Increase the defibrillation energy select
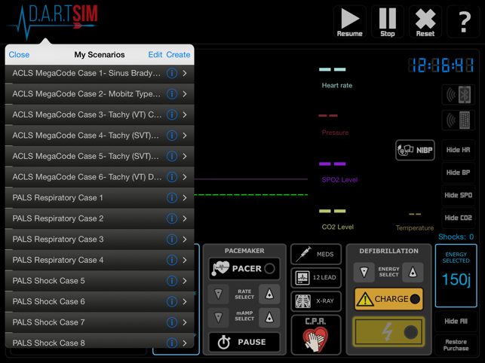 click(x=413, y=273)
